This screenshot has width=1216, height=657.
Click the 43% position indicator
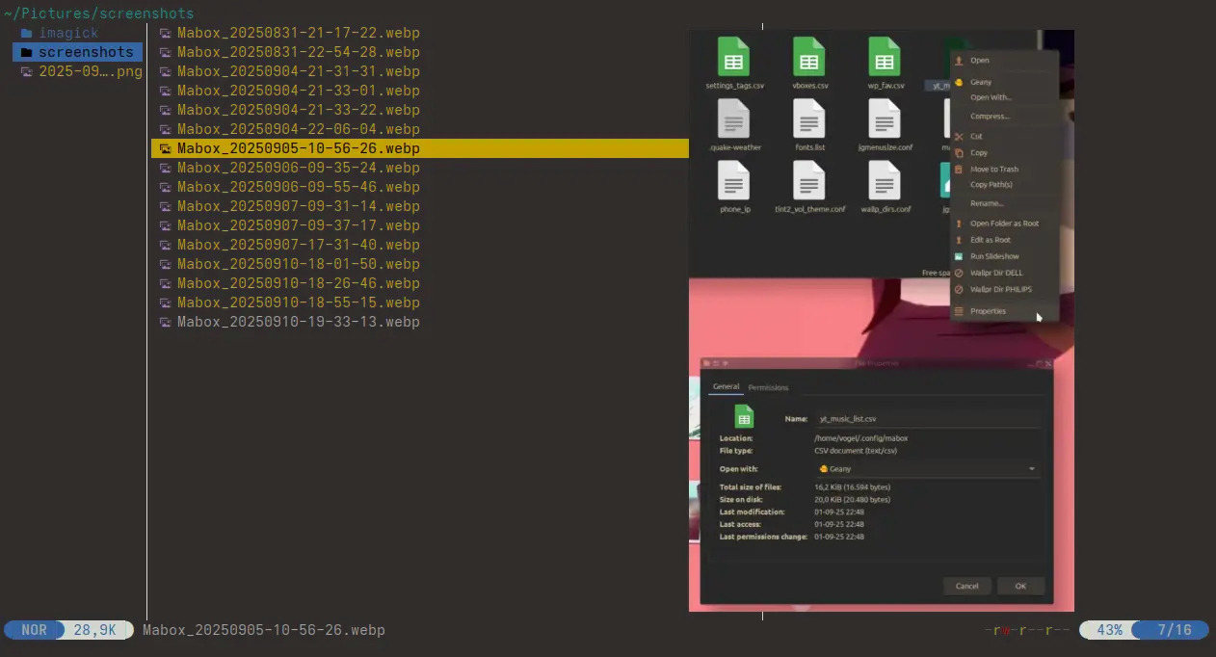[1109, 630]
